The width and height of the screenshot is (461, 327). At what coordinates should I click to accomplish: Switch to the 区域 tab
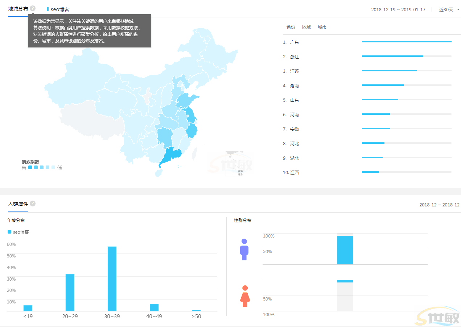pyautogui.click(x=306, y=27)
